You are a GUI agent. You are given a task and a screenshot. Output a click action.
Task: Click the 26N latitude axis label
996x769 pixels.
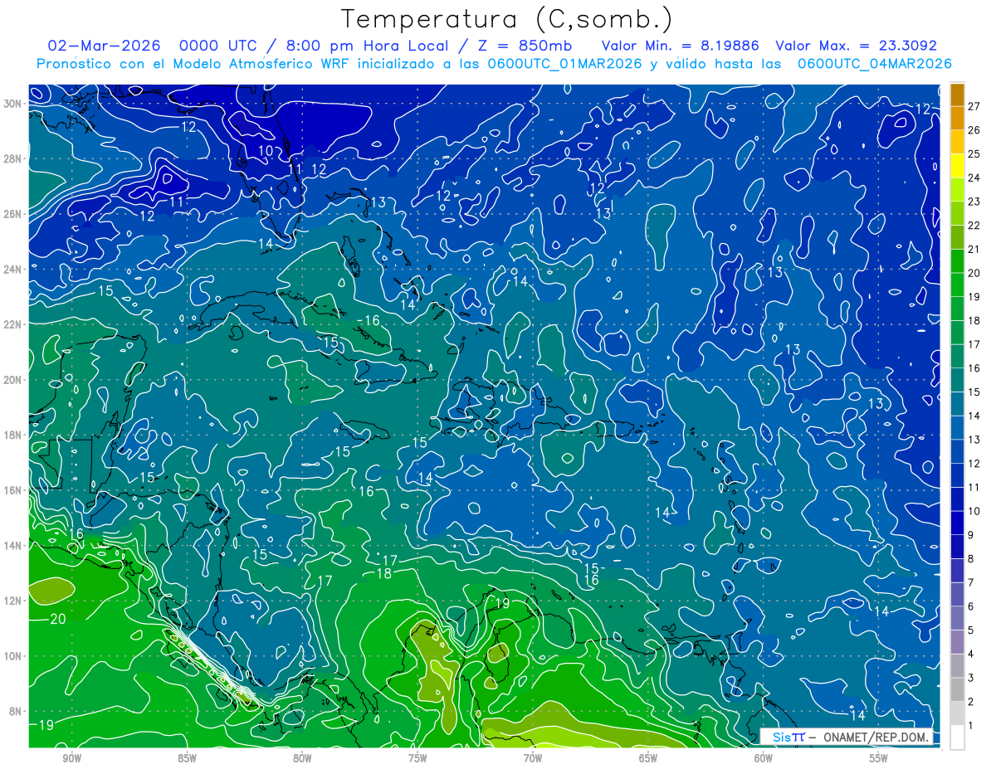pyautogui.click(x=12, y=213)
